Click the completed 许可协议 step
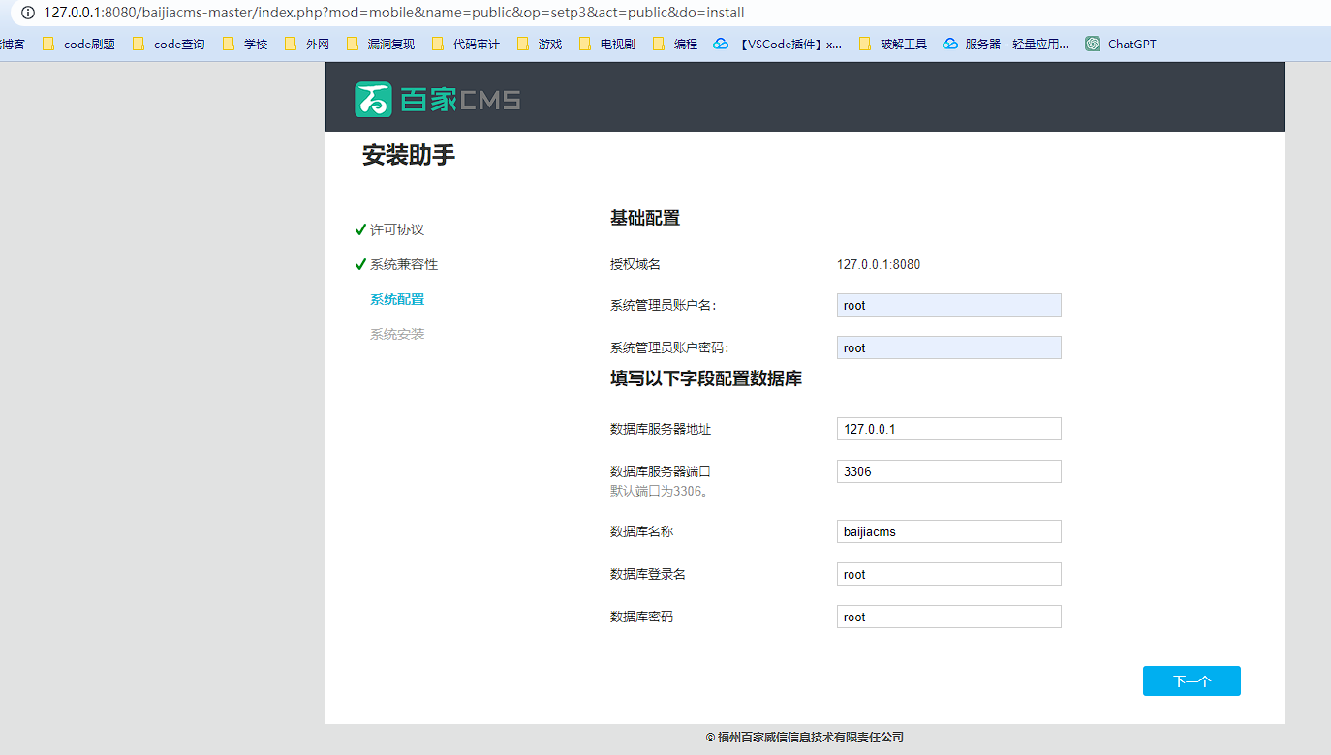 391,229
